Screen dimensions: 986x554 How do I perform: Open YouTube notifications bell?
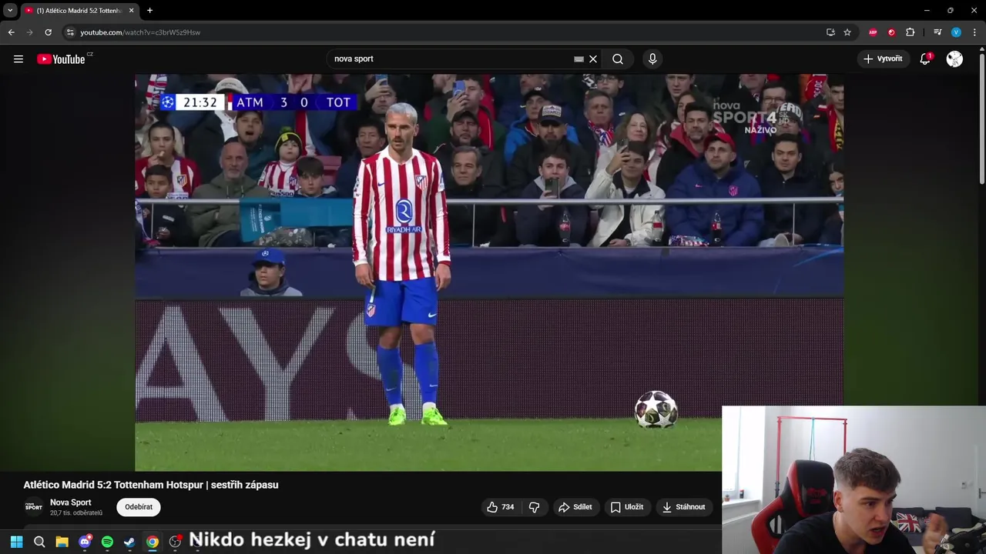[x=925, y=59]
